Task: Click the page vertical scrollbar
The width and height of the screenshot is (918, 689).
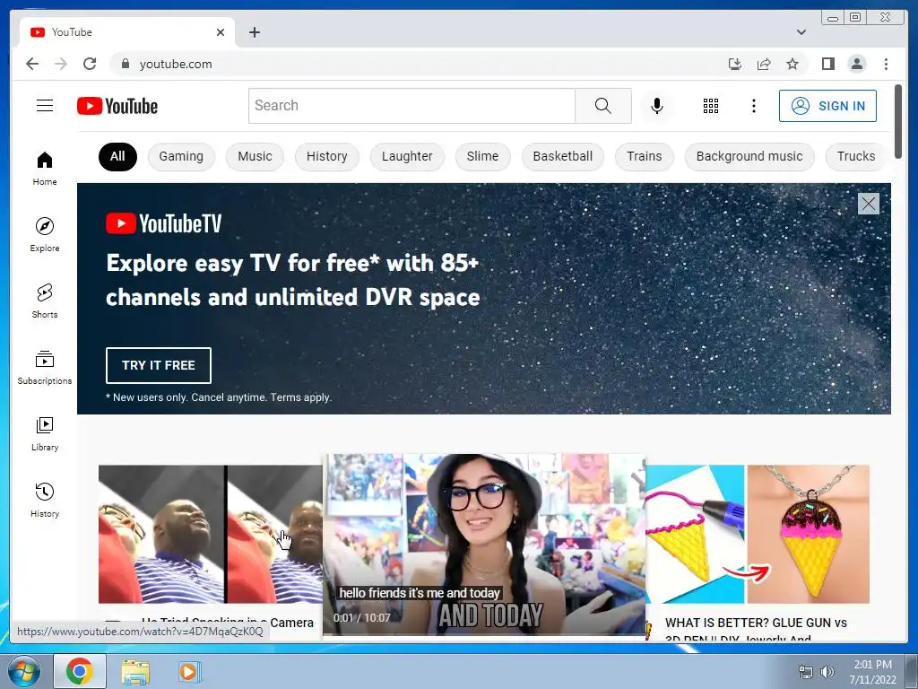Action: coord(898,121)
